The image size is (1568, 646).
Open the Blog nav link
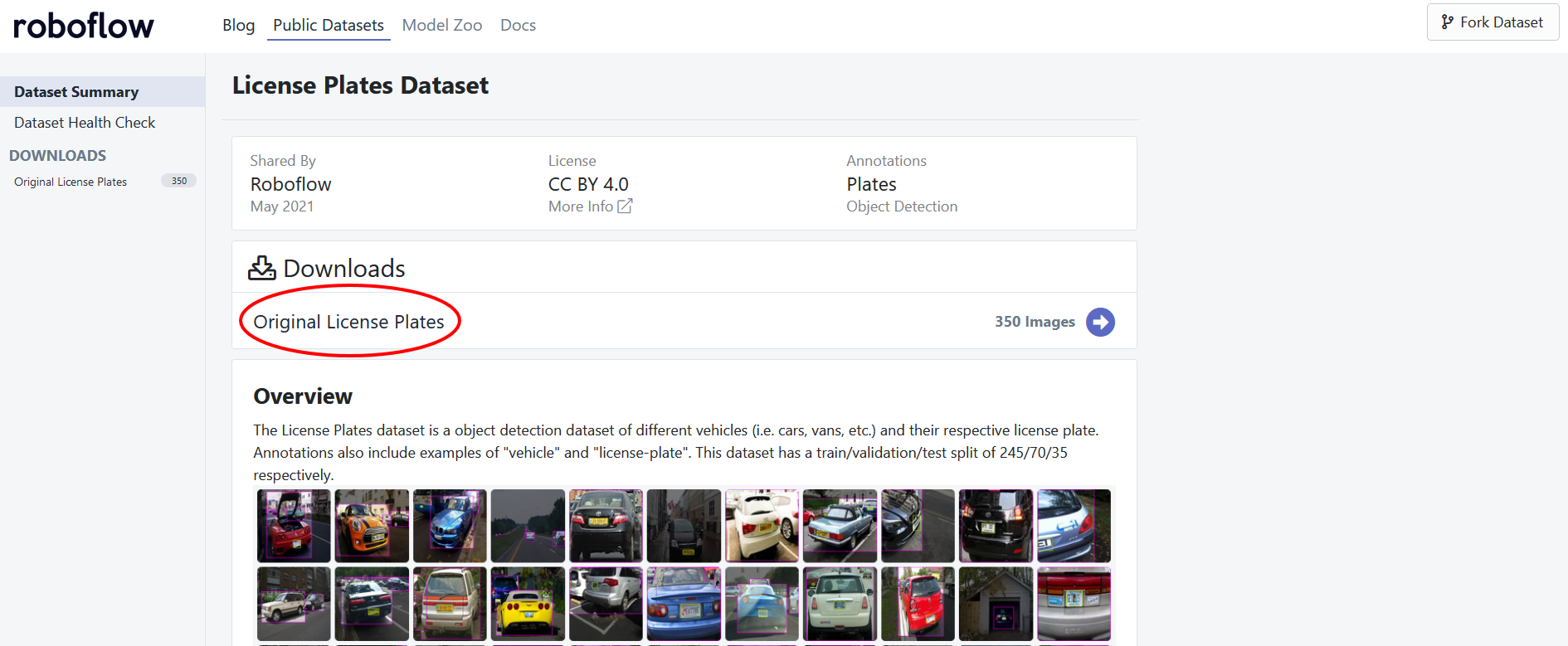238,25
